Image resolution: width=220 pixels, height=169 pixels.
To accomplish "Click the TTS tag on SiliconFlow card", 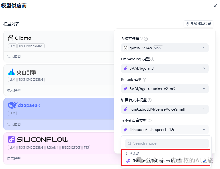I will pos(86,148).
